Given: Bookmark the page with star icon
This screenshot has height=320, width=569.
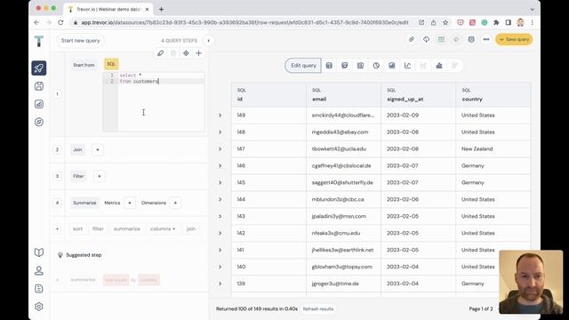Looking at the screenshot, I should pos(445,22).
